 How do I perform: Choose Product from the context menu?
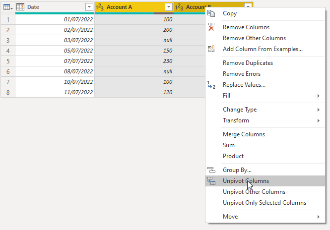coord(265,156)
